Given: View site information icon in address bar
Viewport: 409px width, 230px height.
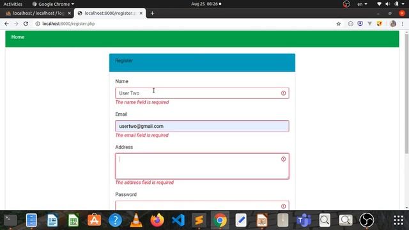Looking at the screenshot, I should (38, 24).
